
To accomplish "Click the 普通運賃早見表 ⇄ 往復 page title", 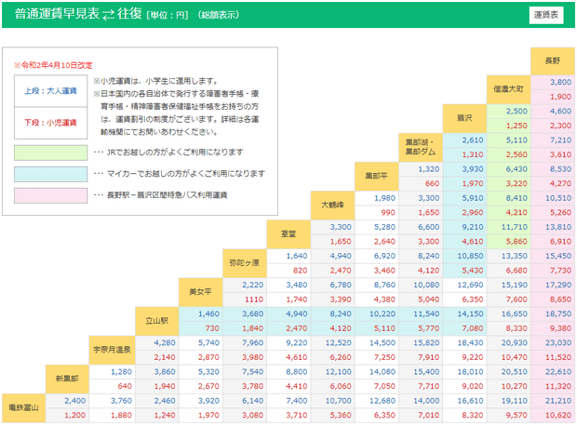I will 78,14.
